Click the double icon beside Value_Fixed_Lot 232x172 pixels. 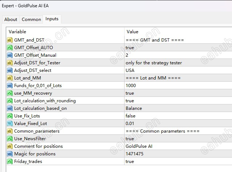tap(9, 124)
